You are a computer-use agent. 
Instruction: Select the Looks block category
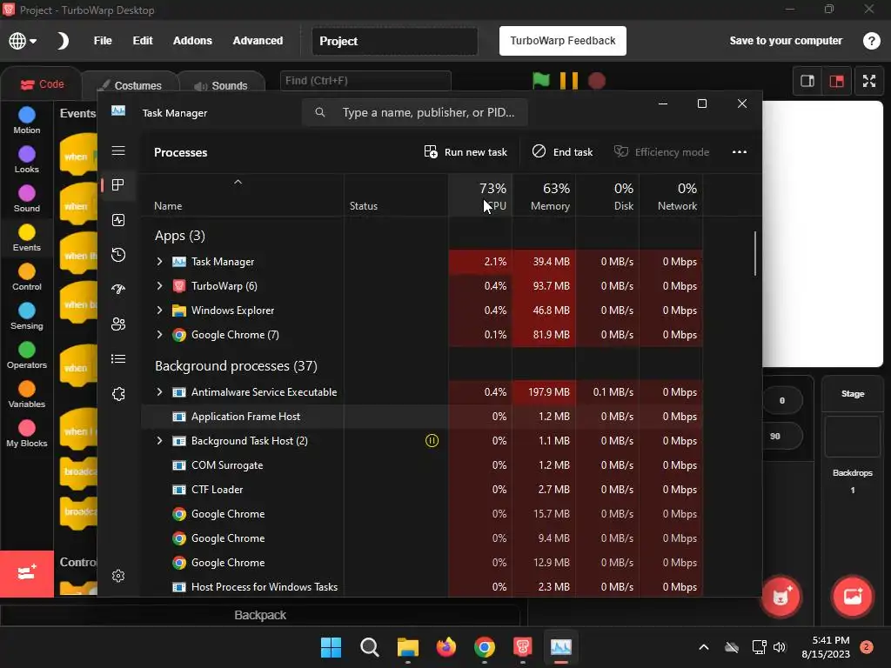pyautogui.click(x=27, y=160)
